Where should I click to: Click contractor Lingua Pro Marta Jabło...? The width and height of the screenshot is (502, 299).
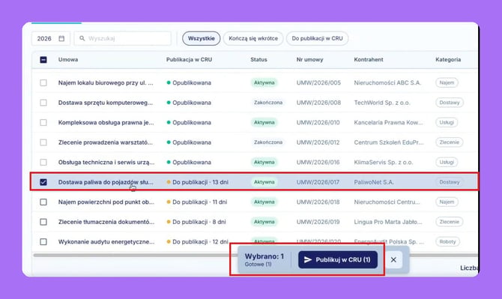388,222
